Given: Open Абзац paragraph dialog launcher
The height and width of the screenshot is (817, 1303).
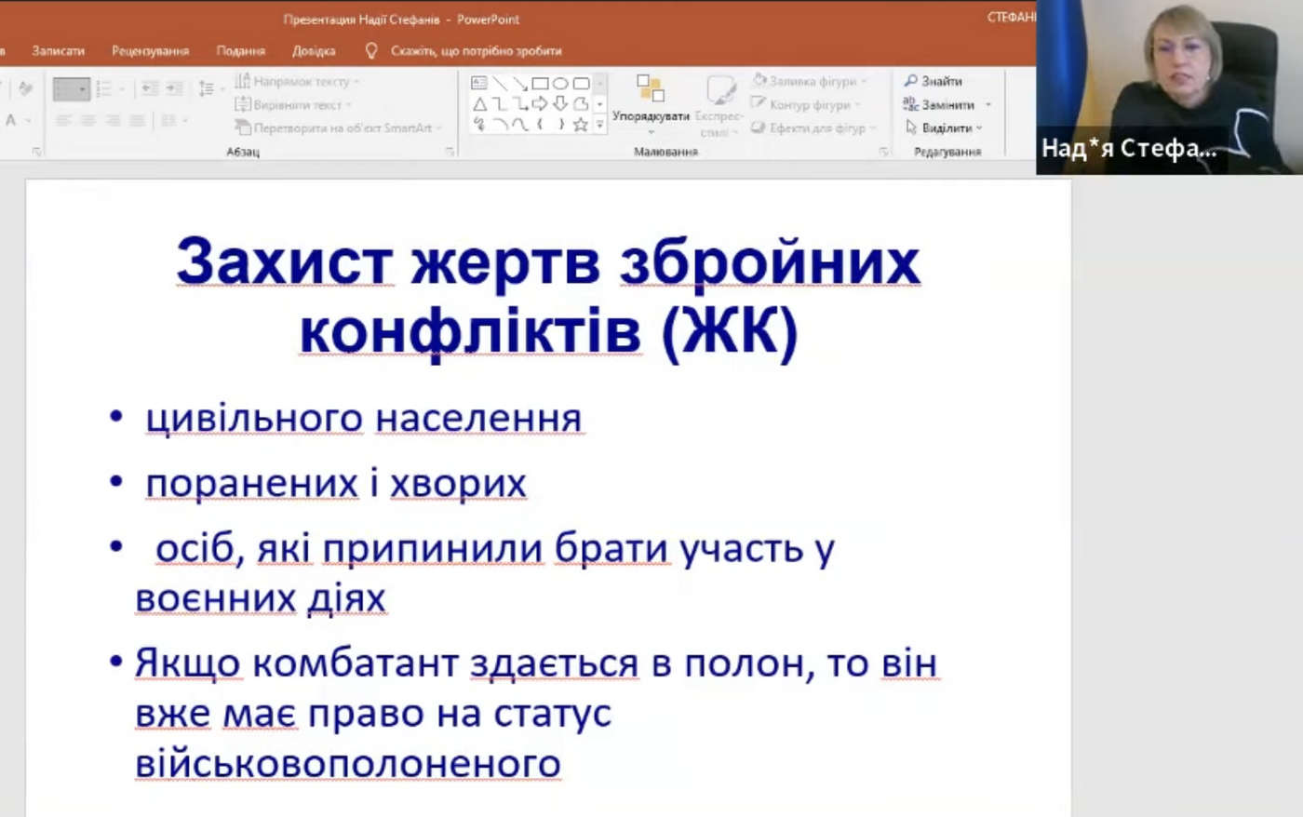Looking at the screenshot, I should point(450,152).
